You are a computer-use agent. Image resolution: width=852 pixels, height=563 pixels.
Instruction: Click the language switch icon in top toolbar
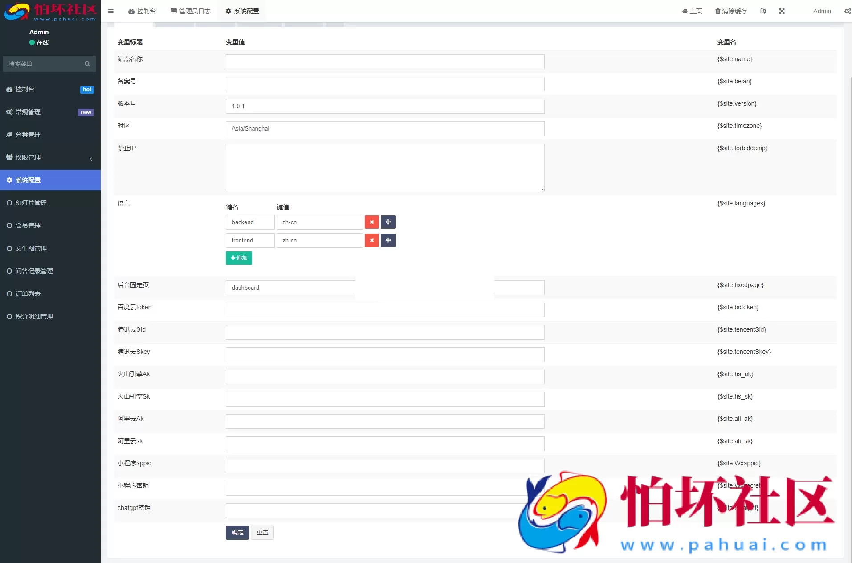coord(763,11)
